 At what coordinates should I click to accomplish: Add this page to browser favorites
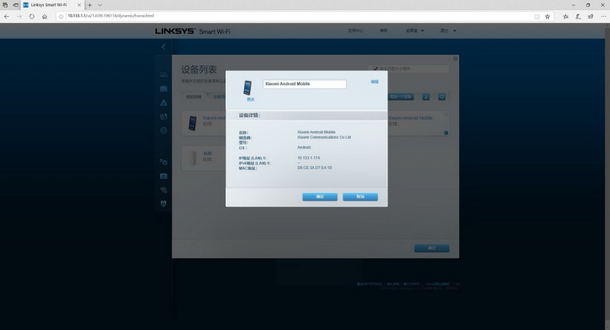tap(547, 16)
